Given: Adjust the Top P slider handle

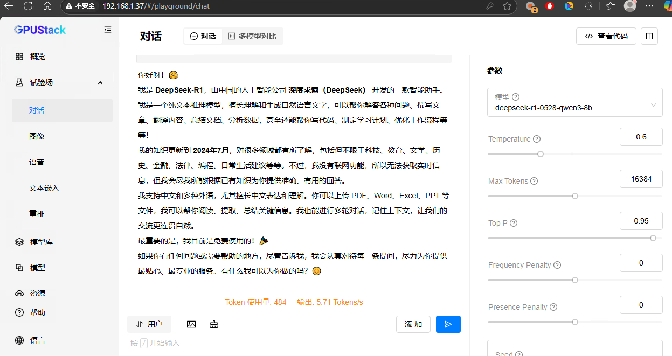Looking at the screenshot, I should coord(653,238).
